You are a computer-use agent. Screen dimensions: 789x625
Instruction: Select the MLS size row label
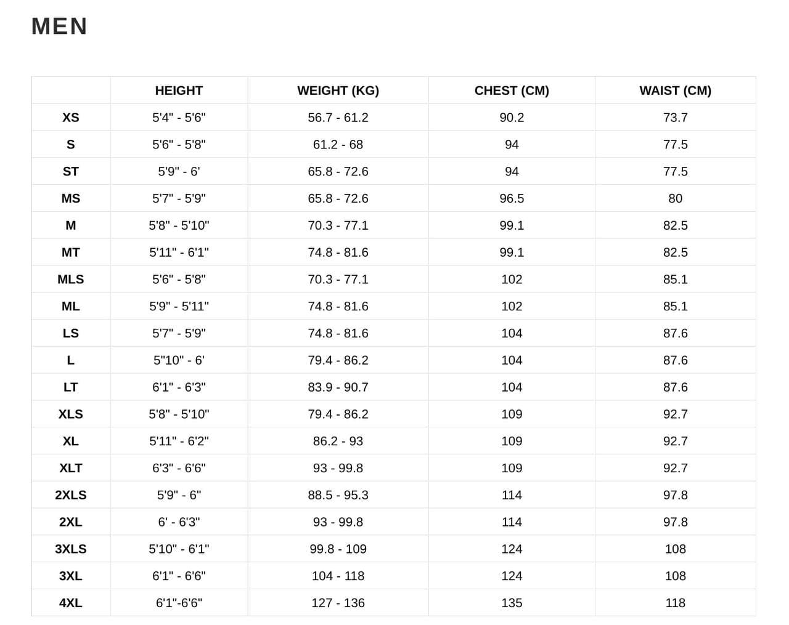[x=71, y=280]
